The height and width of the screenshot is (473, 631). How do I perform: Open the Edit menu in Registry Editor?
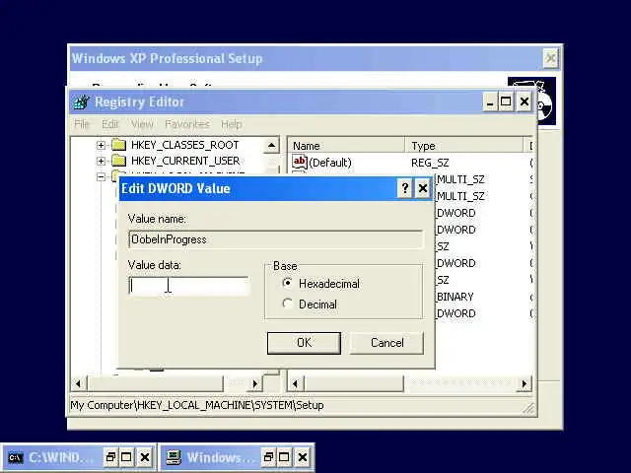click(x=109, y=124)
